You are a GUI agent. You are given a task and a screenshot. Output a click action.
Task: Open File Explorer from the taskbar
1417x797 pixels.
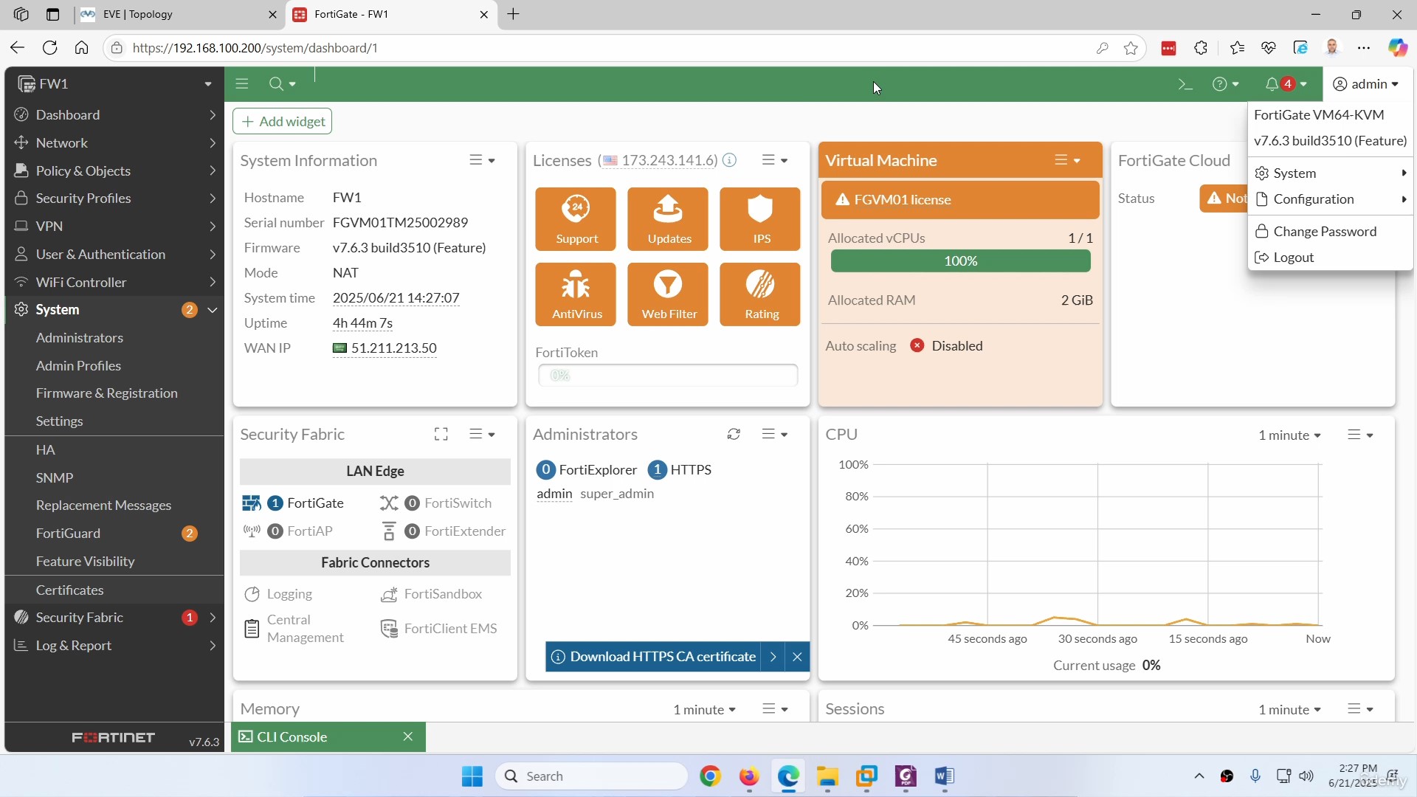(x=827, y=776)
